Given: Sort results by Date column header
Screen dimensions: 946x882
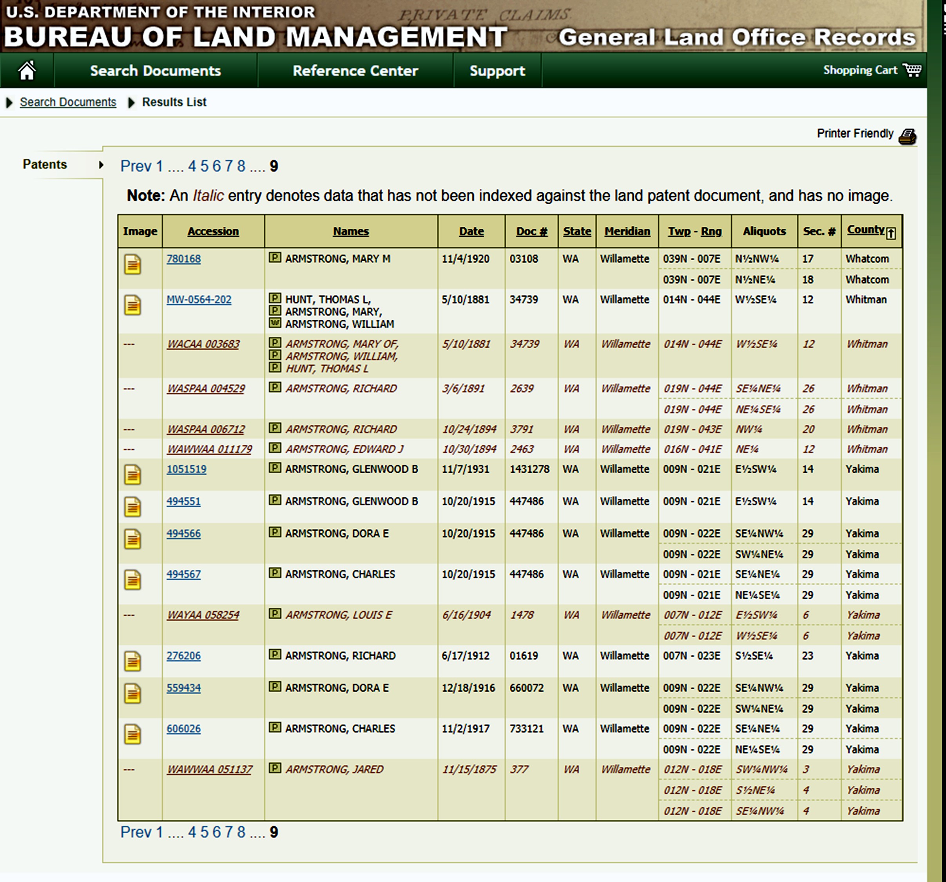Looking at the screenshot, I should point(471,231).
